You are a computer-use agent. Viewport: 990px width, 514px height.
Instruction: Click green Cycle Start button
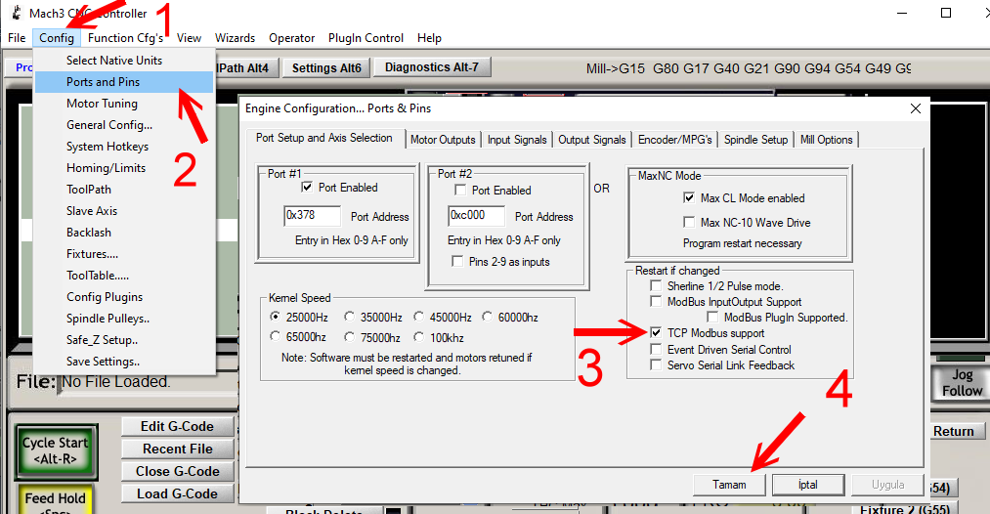(x=56, y=450)
